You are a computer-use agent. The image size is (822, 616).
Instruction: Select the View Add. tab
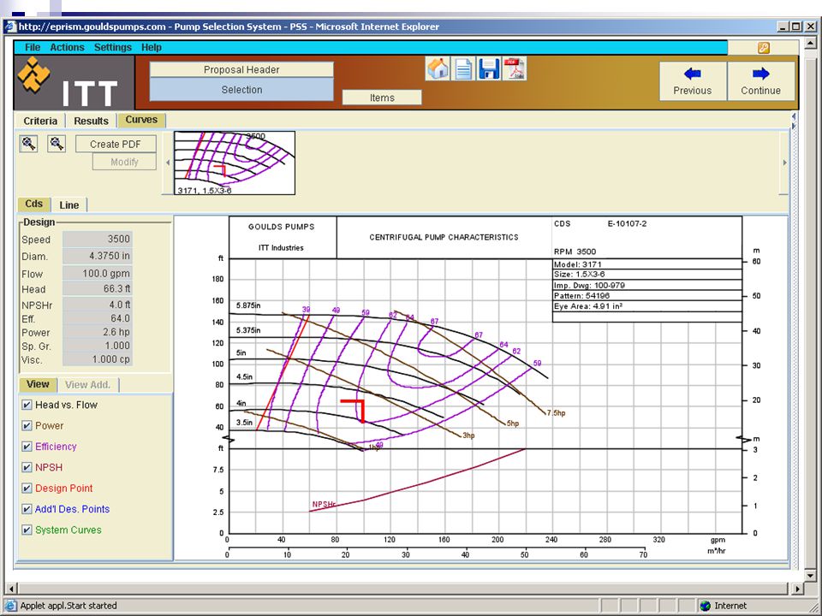(87, 385)
